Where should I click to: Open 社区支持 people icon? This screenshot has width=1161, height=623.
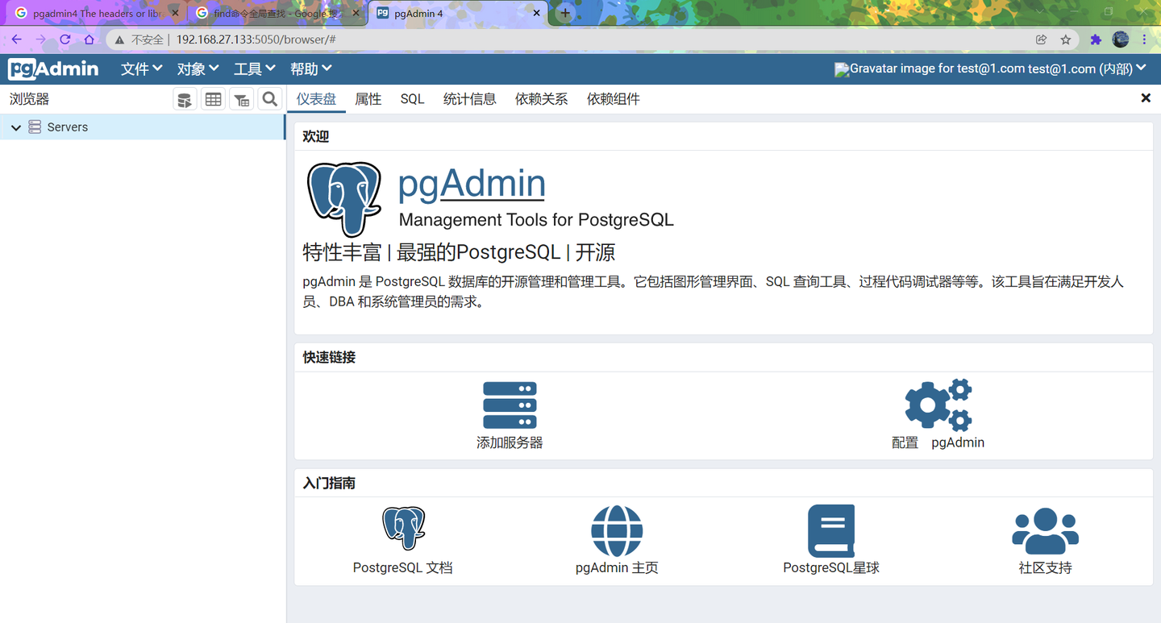pos(1045,531)
